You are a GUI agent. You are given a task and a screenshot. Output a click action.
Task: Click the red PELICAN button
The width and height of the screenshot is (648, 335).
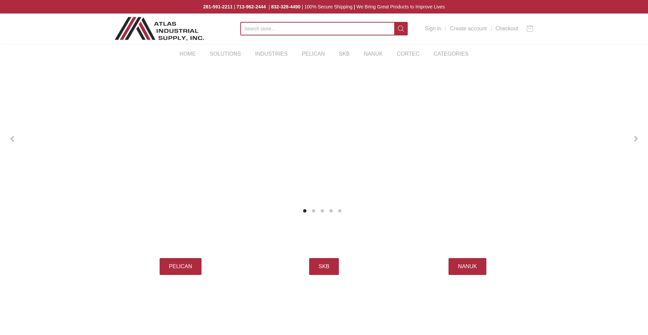pos(180,267)
